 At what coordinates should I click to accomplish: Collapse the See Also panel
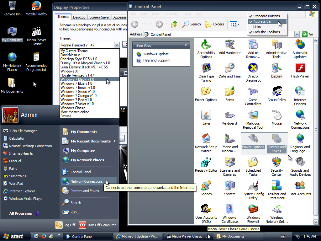pyautogui.click(x=186, y=45)
